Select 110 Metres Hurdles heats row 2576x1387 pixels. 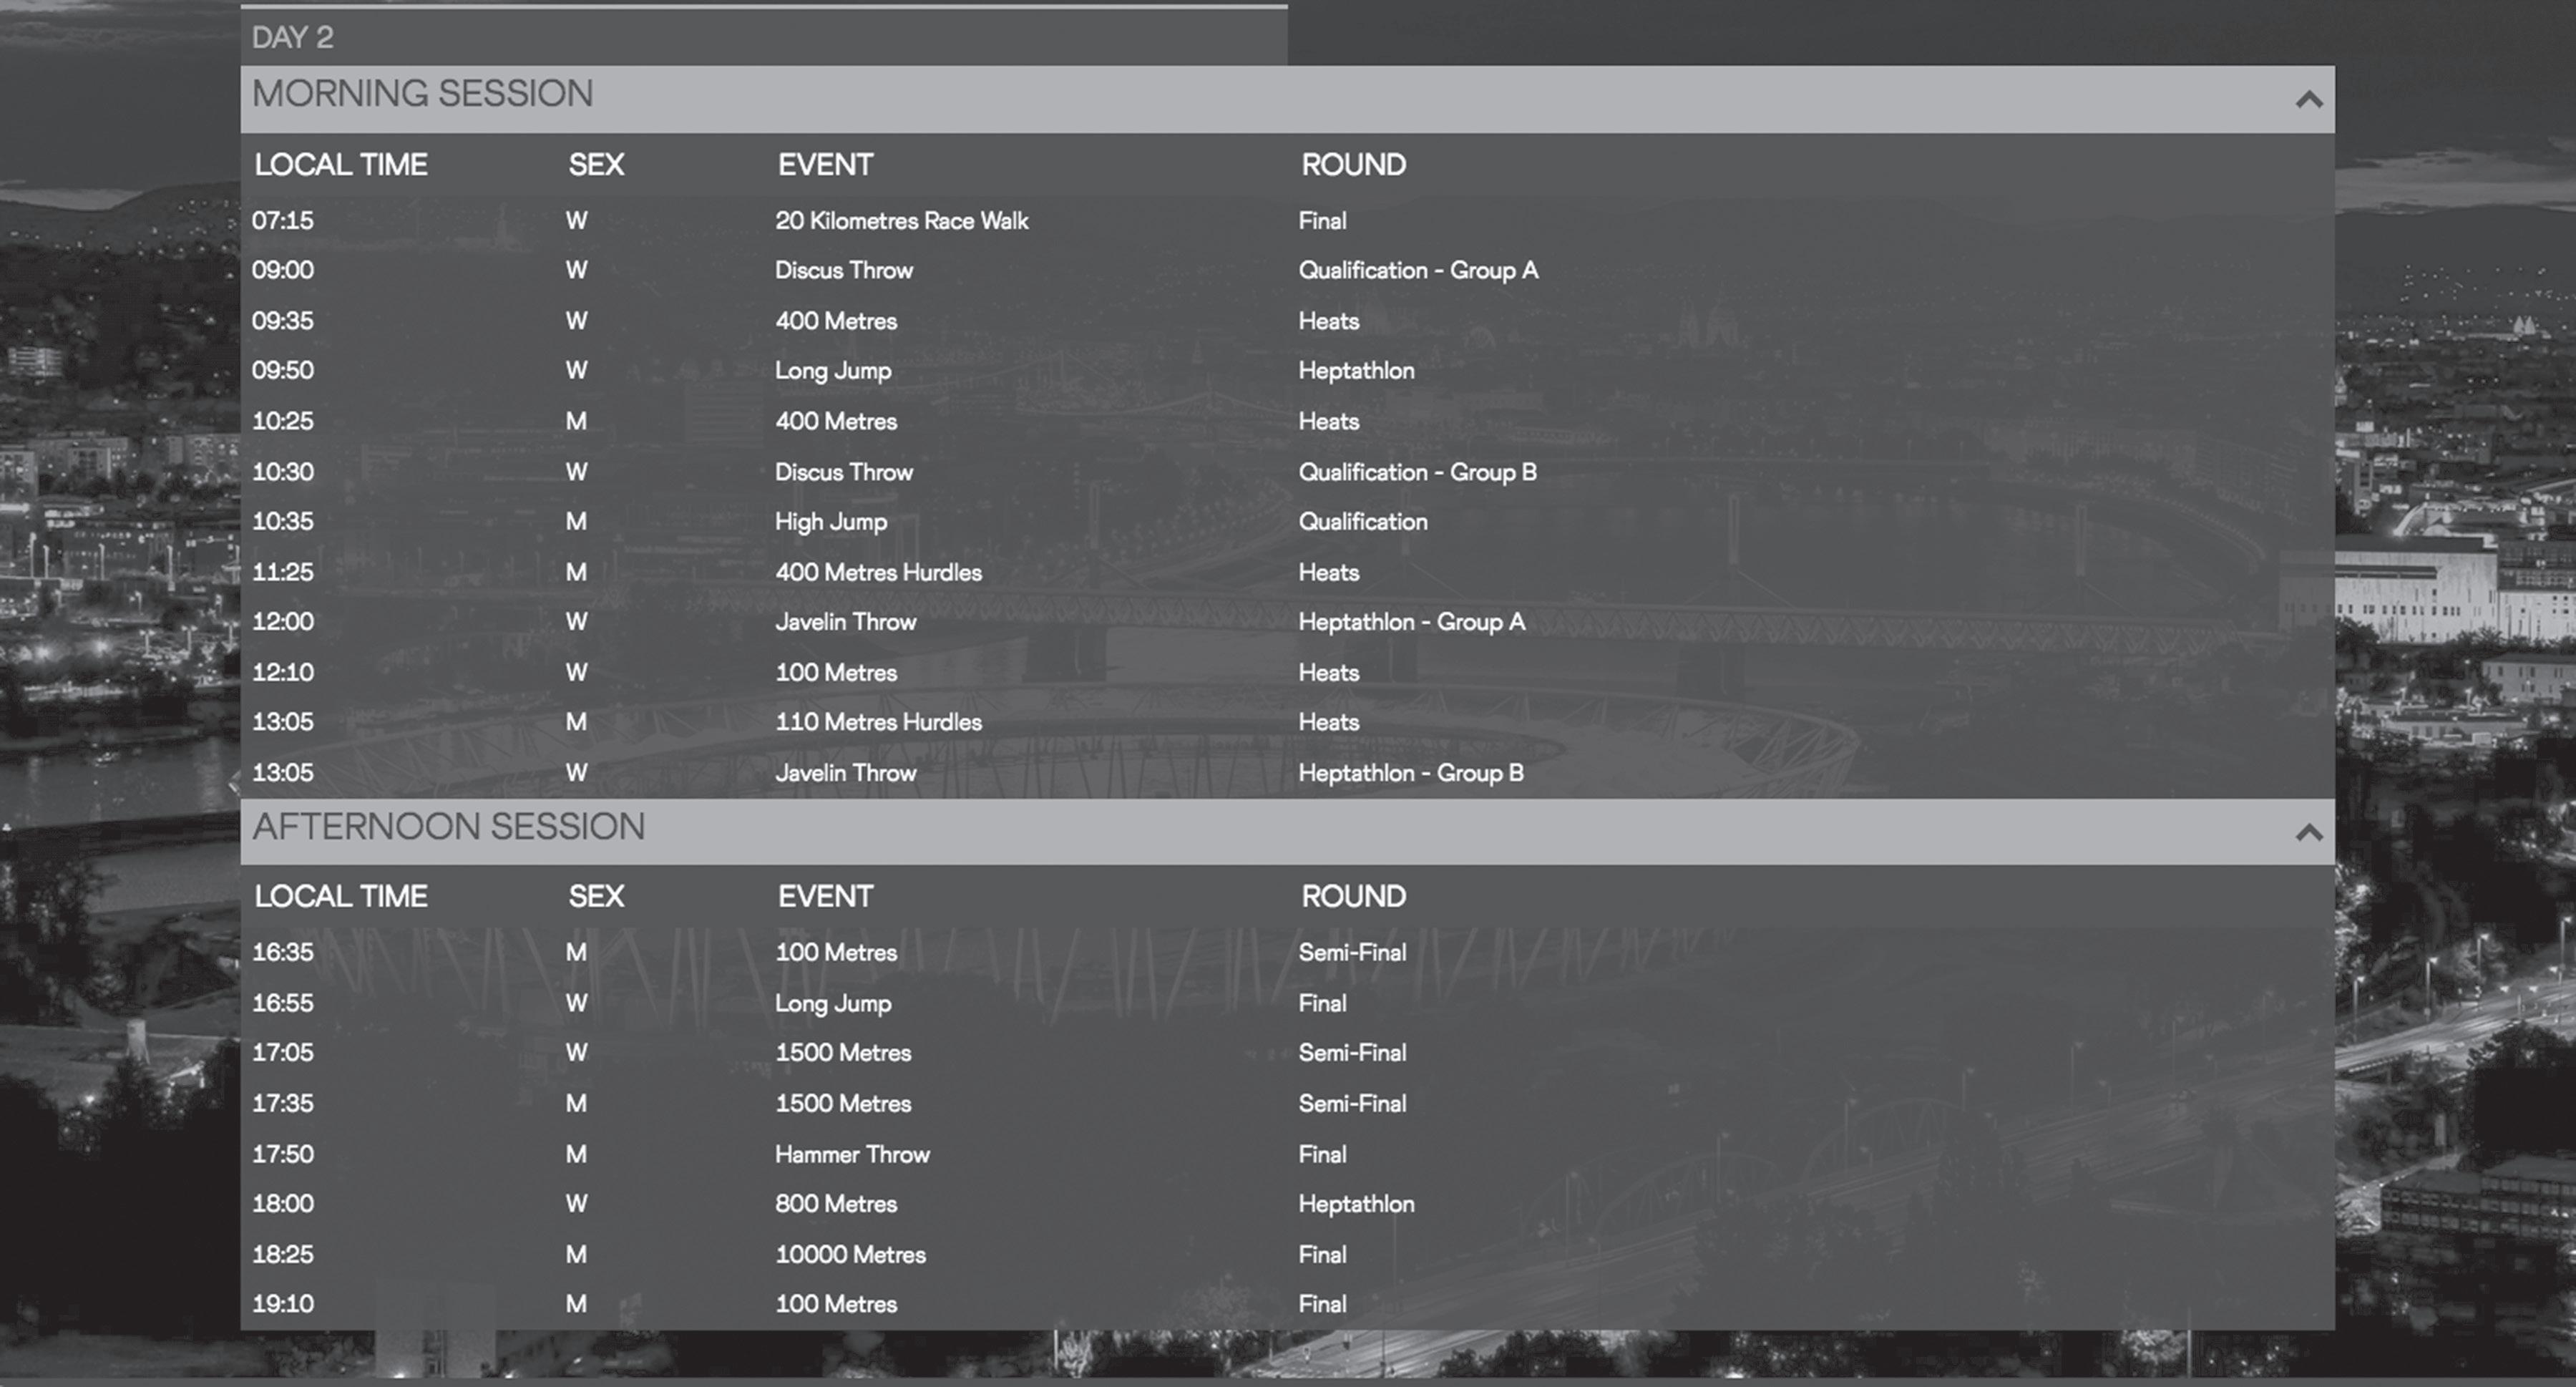pyautogui.click(x=877, y=722)
